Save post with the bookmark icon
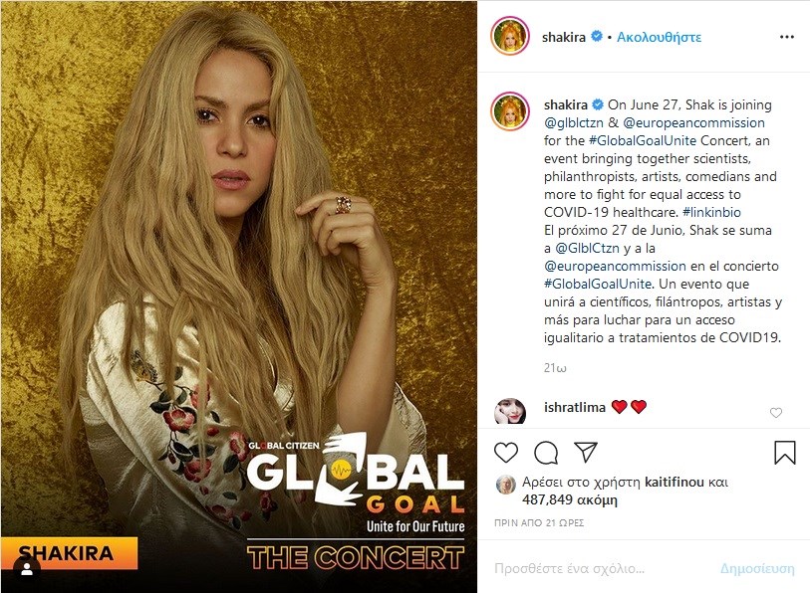 click(784, 453)
